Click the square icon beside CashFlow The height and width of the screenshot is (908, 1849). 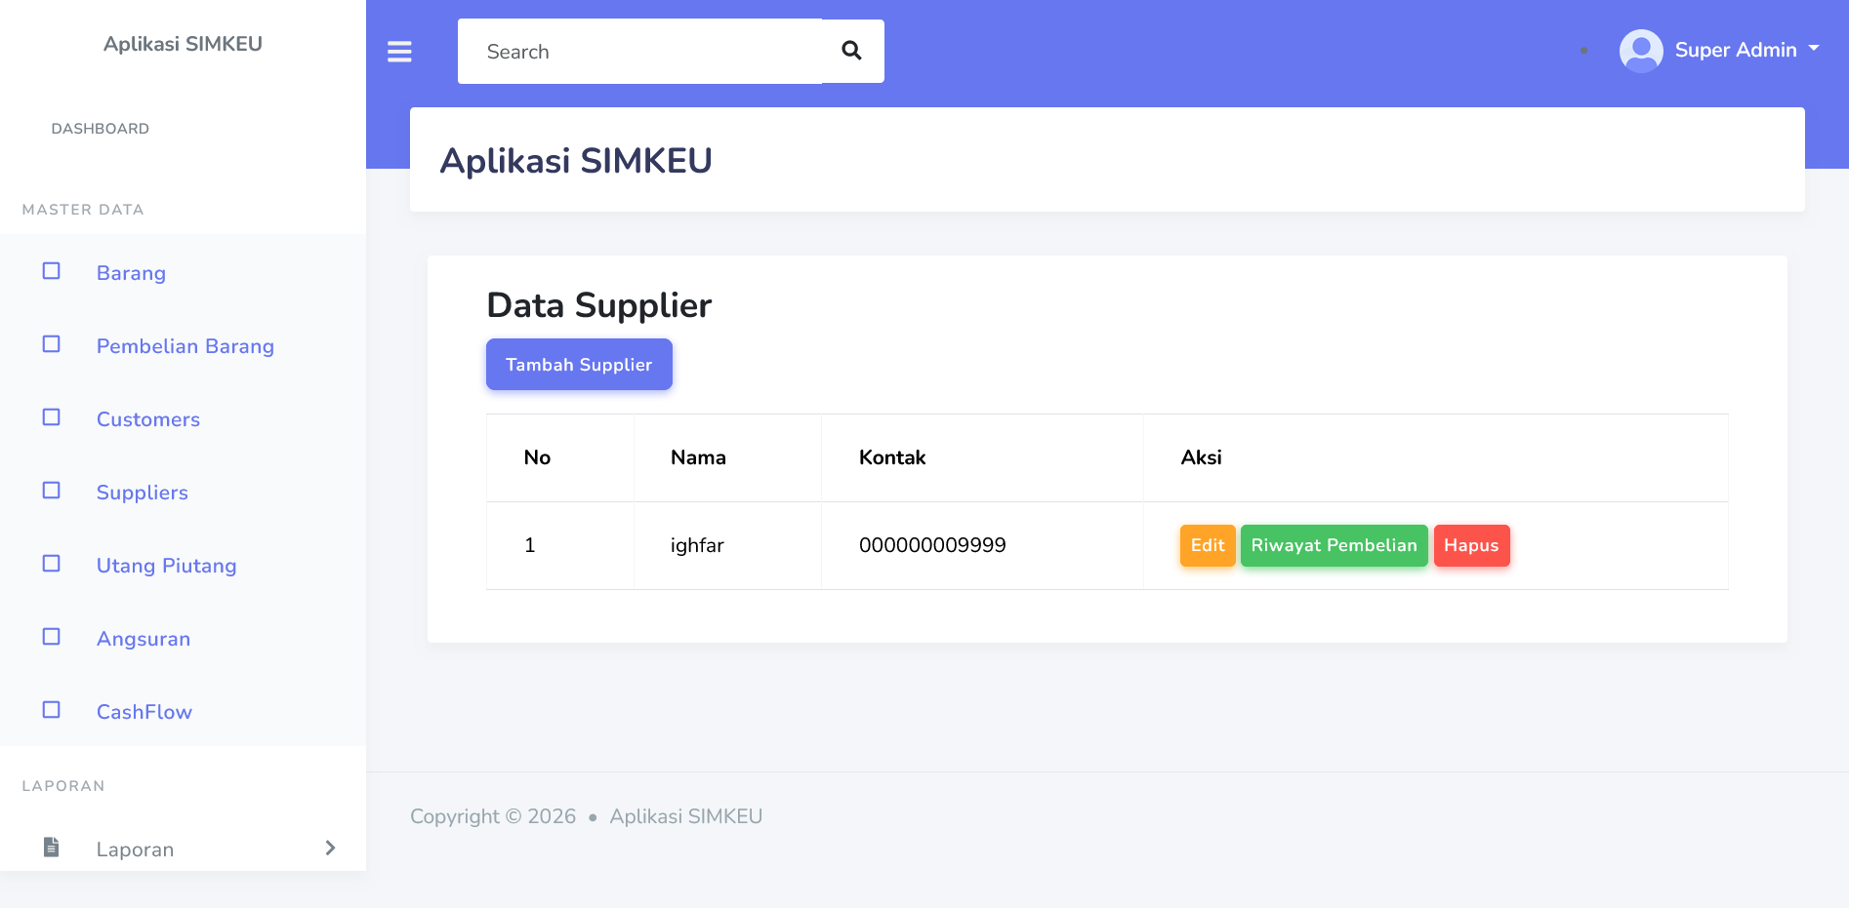point(52,710)
